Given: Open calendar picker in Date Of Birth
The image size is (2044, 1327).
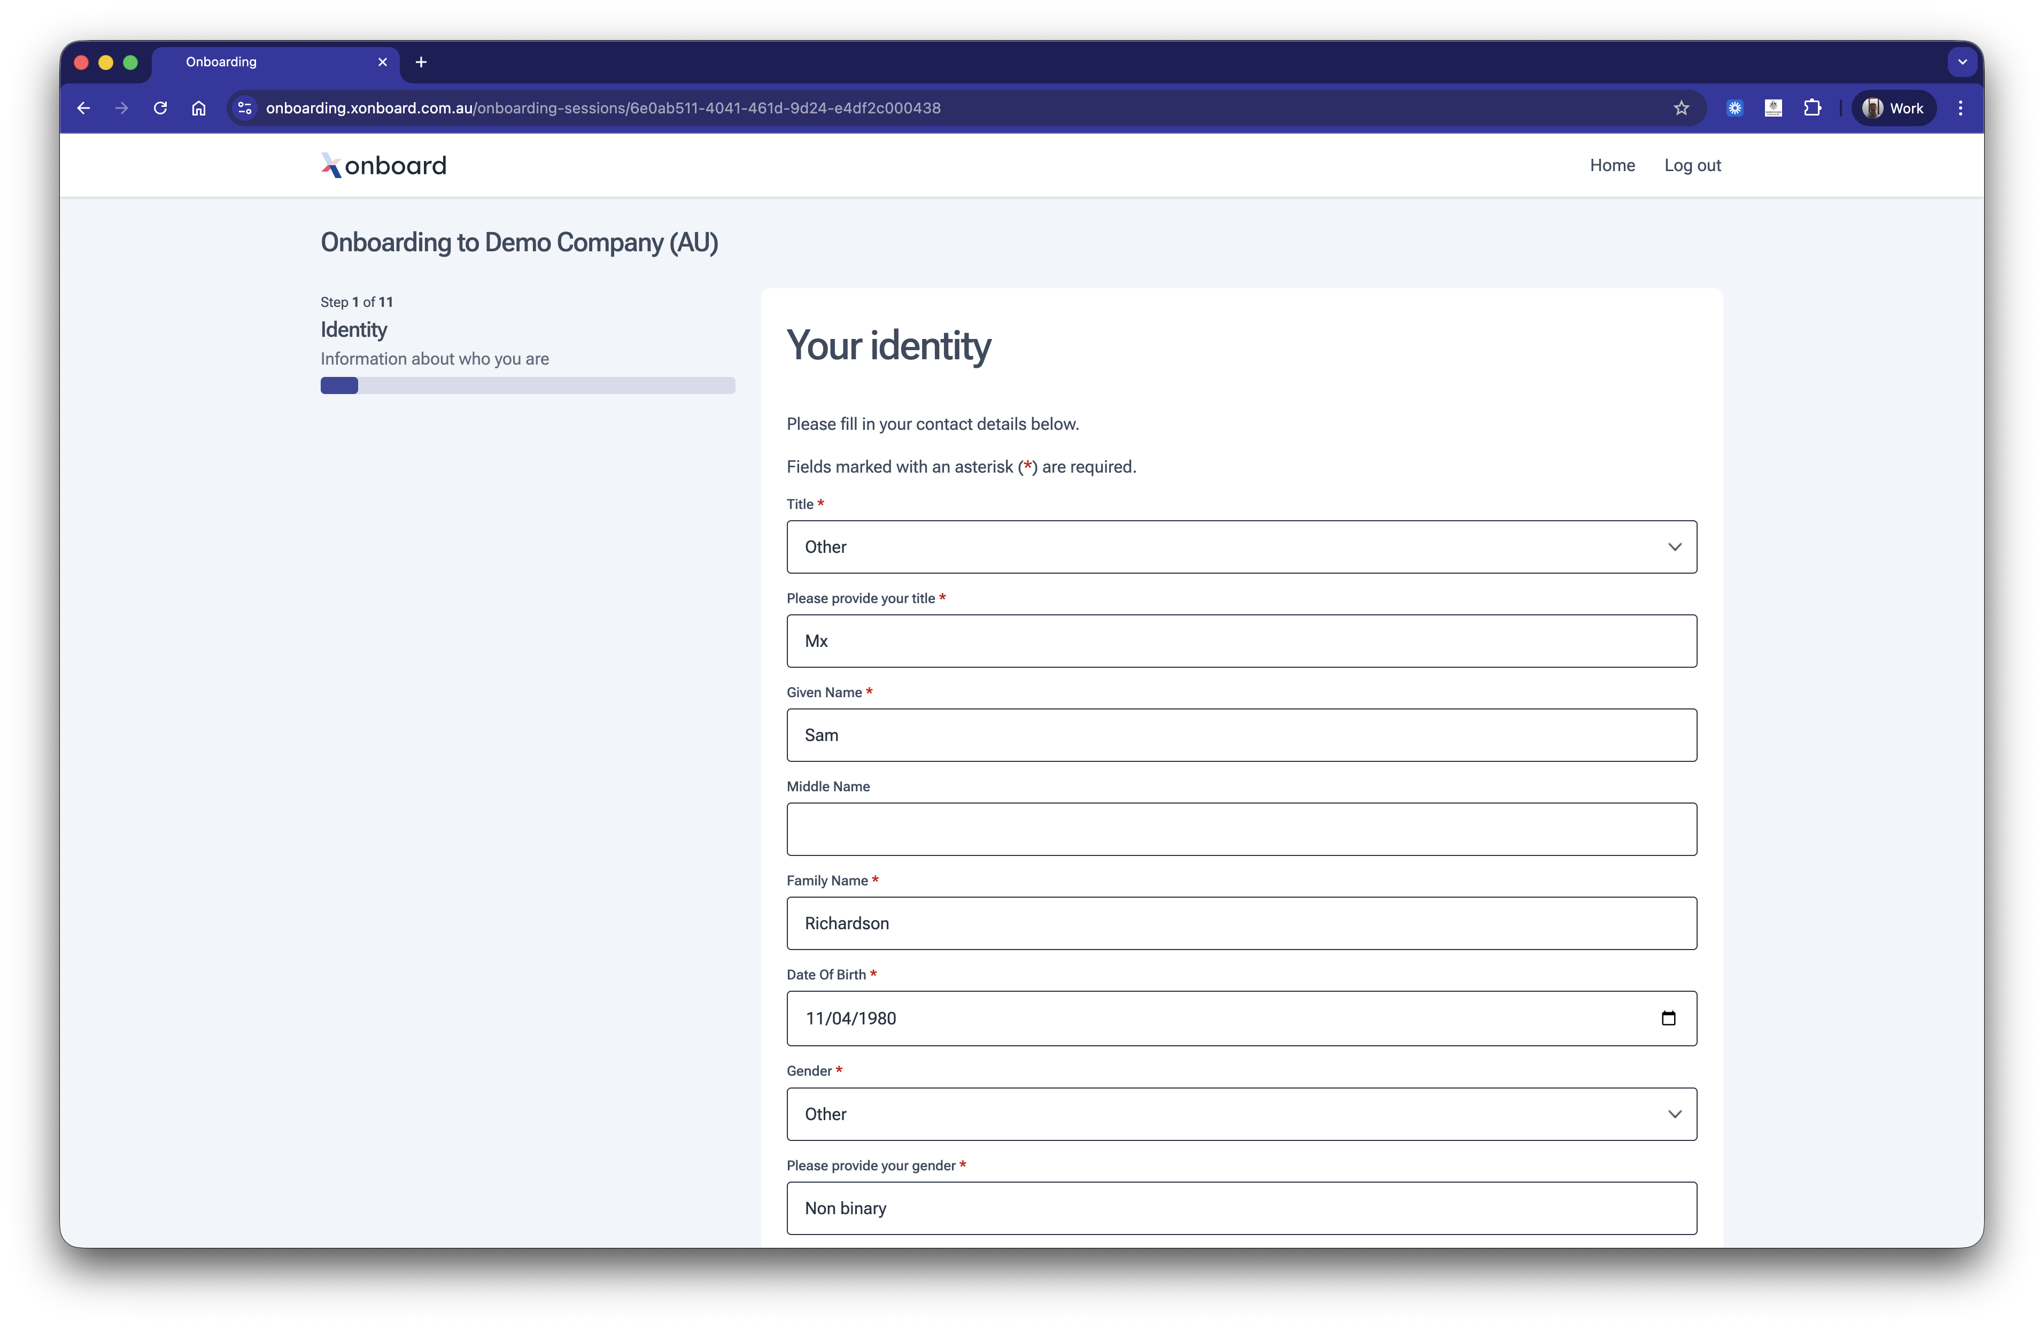Looking at the screenshot, I should pos(1668,1018).
